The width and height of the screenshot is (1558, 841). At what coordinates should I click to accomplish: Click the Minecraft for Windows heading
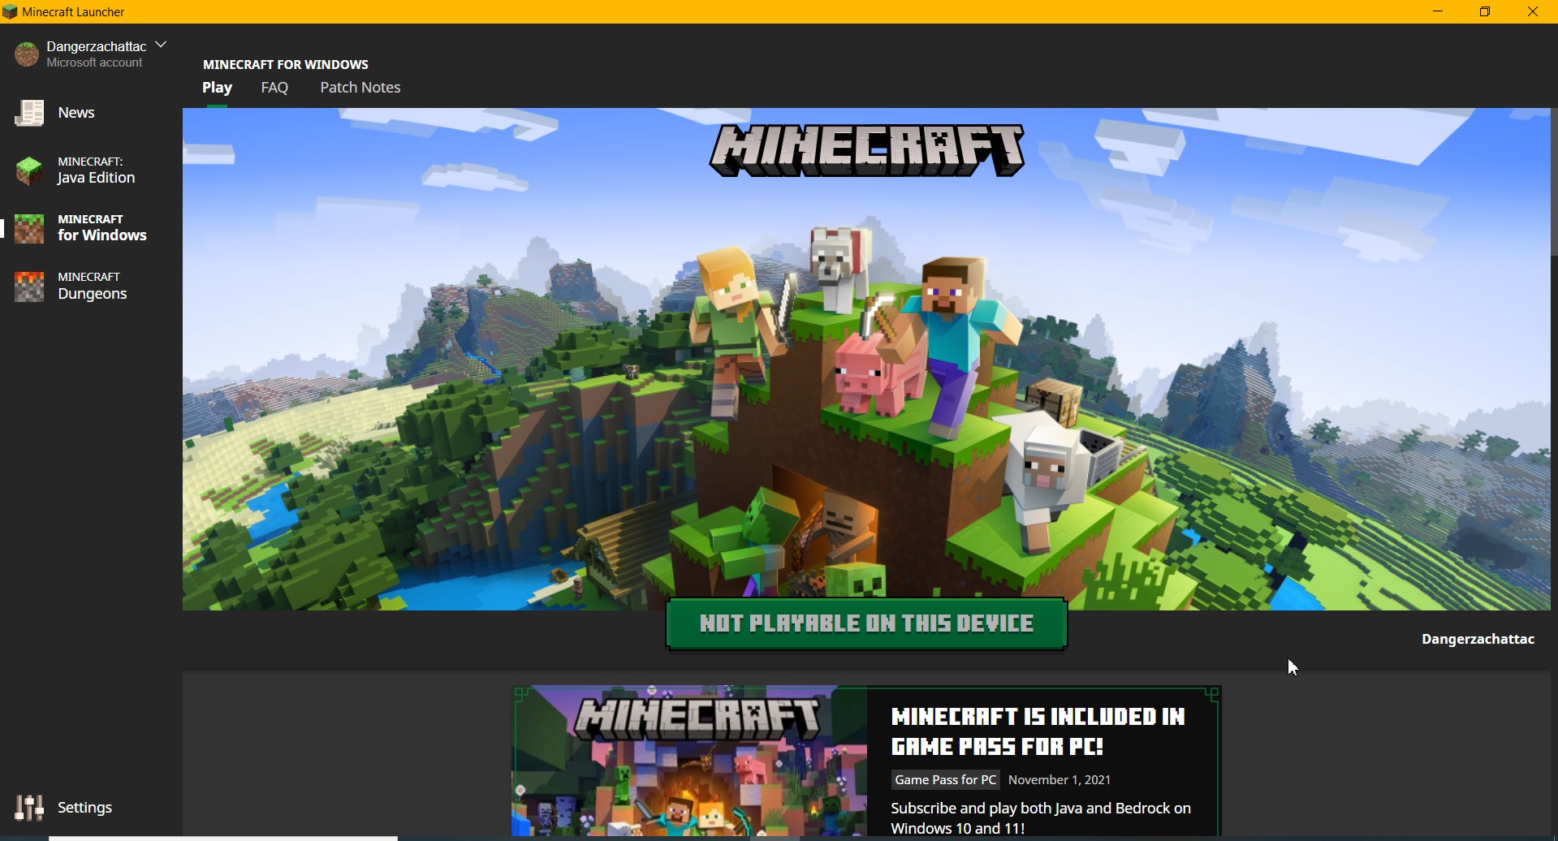tap(286, 65)
